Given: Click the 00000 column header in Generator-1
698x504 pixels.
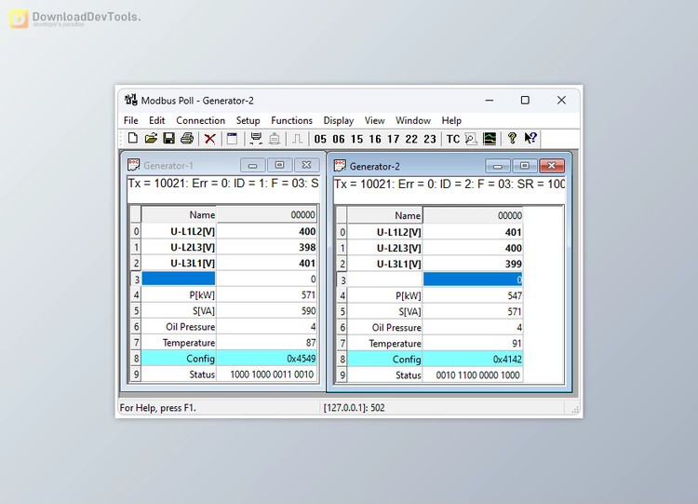Looking at the screenshot, I should point(266,215).
